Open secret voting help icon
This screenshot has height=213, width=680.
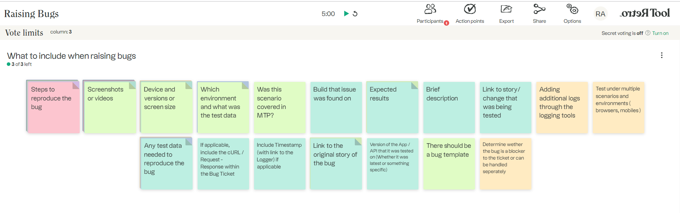click(647, 33)
